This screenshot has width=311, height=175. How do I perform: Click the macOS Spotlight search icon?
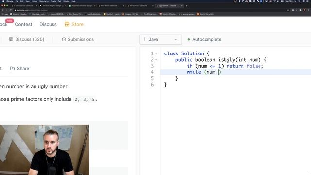coord(299,1)
